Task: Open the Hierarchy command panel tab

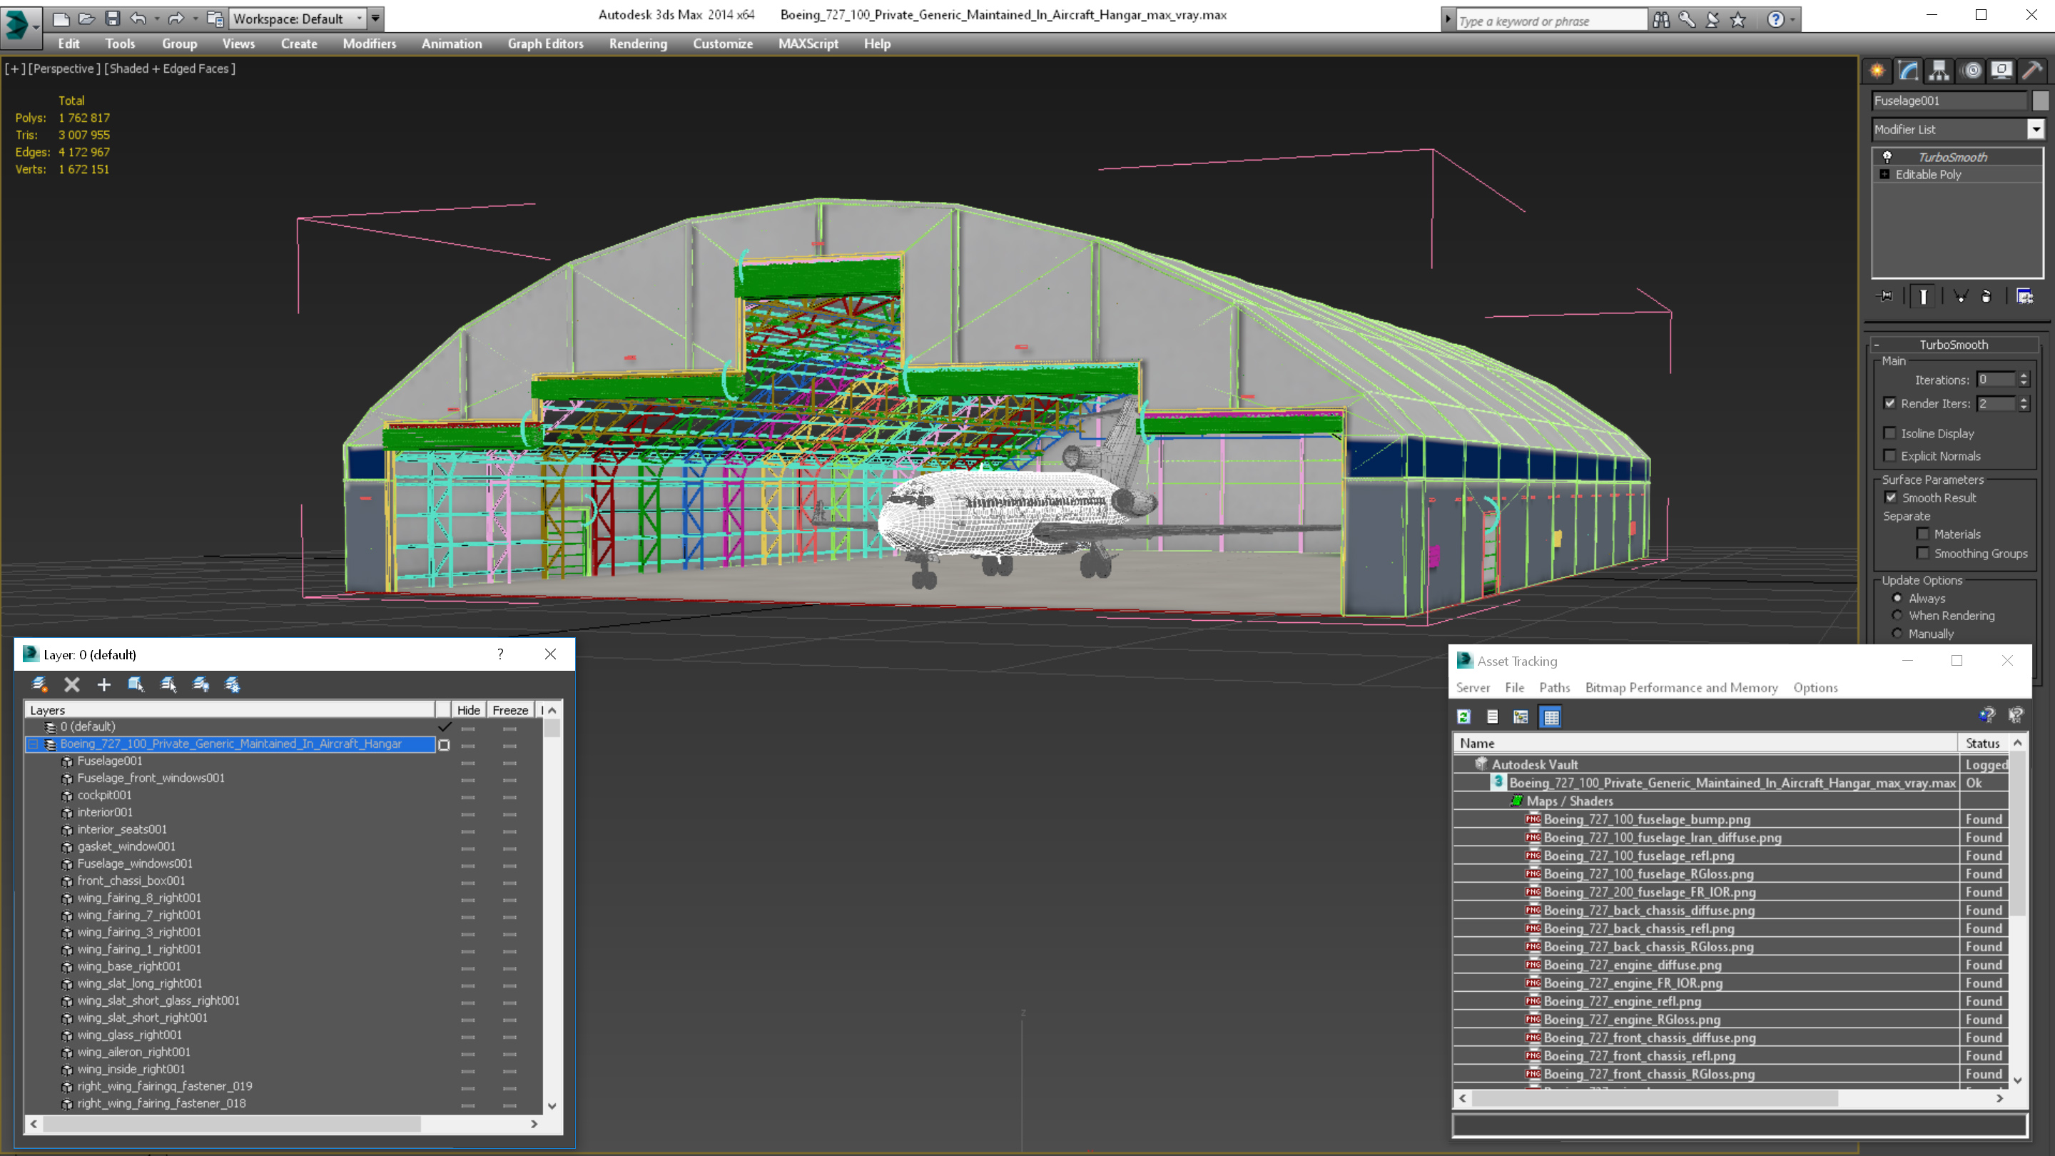Action: tap(1939, 71)
